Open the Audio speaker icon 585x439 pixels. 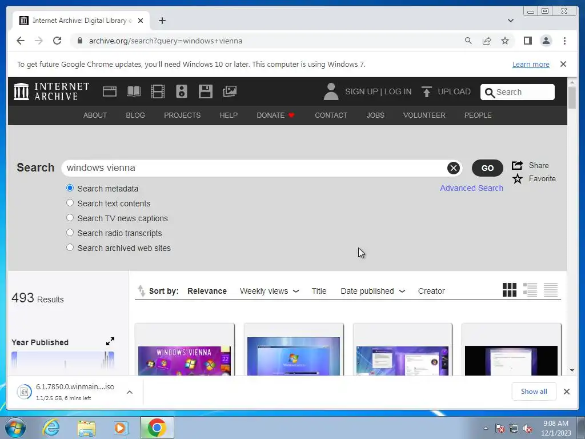tap(181, 91)
